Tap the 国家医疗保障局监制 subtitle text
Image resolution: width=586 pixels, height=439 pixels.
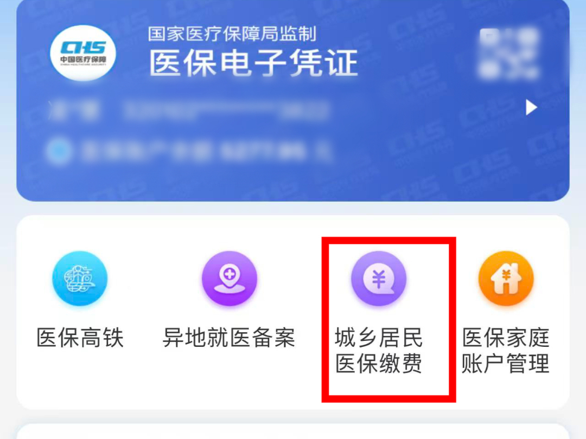click(x=232, y=34)
